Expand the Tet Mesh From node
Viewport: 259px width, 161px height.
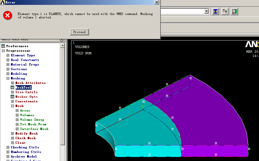(x=17, y=124)
